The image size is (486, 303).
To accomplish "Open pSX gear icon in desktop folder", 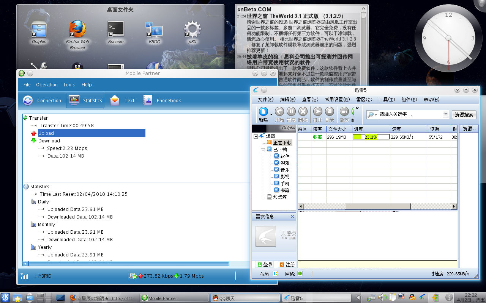I will pyautogui.click(x=192, y=30).
